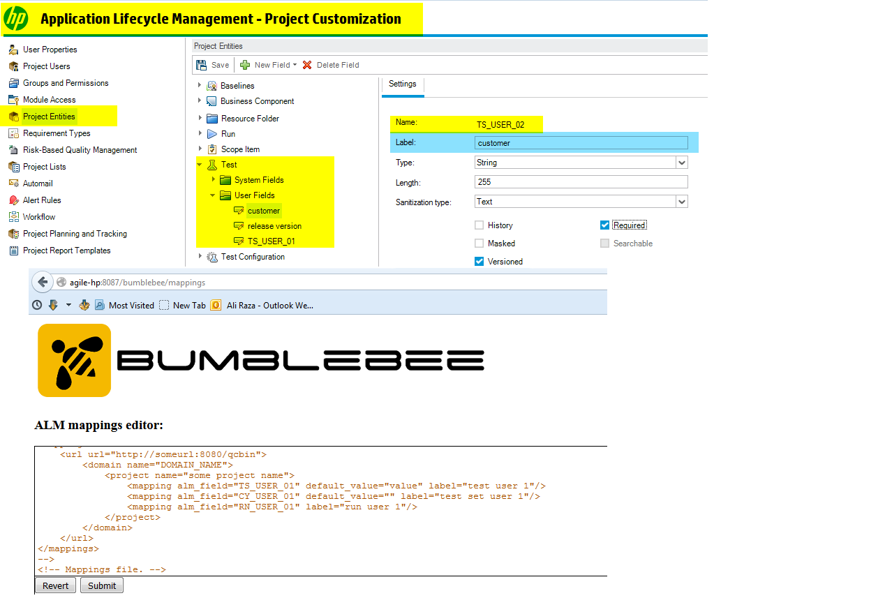
Task: Expand the Run tree node
Action: point(200,133)
